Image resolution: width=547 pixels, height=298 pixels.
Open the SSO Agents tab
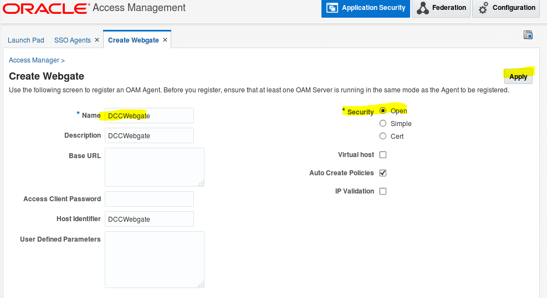coord(72,40)
